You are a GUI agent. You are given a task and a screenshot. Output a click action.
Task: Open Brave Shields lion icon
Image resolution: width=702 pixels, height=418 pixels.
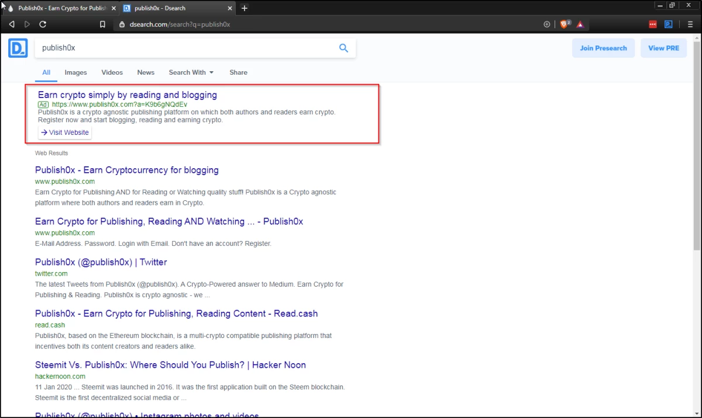tap(565, 25)
